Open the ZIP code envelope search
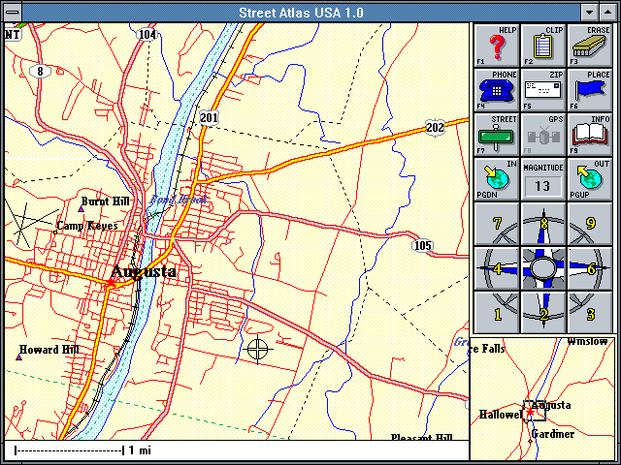The height and width of the screenshot is (465, 621). (542, 90)
